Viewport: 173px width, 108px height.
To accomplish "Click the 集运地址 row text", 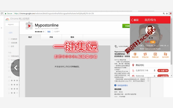I will 140,65.
